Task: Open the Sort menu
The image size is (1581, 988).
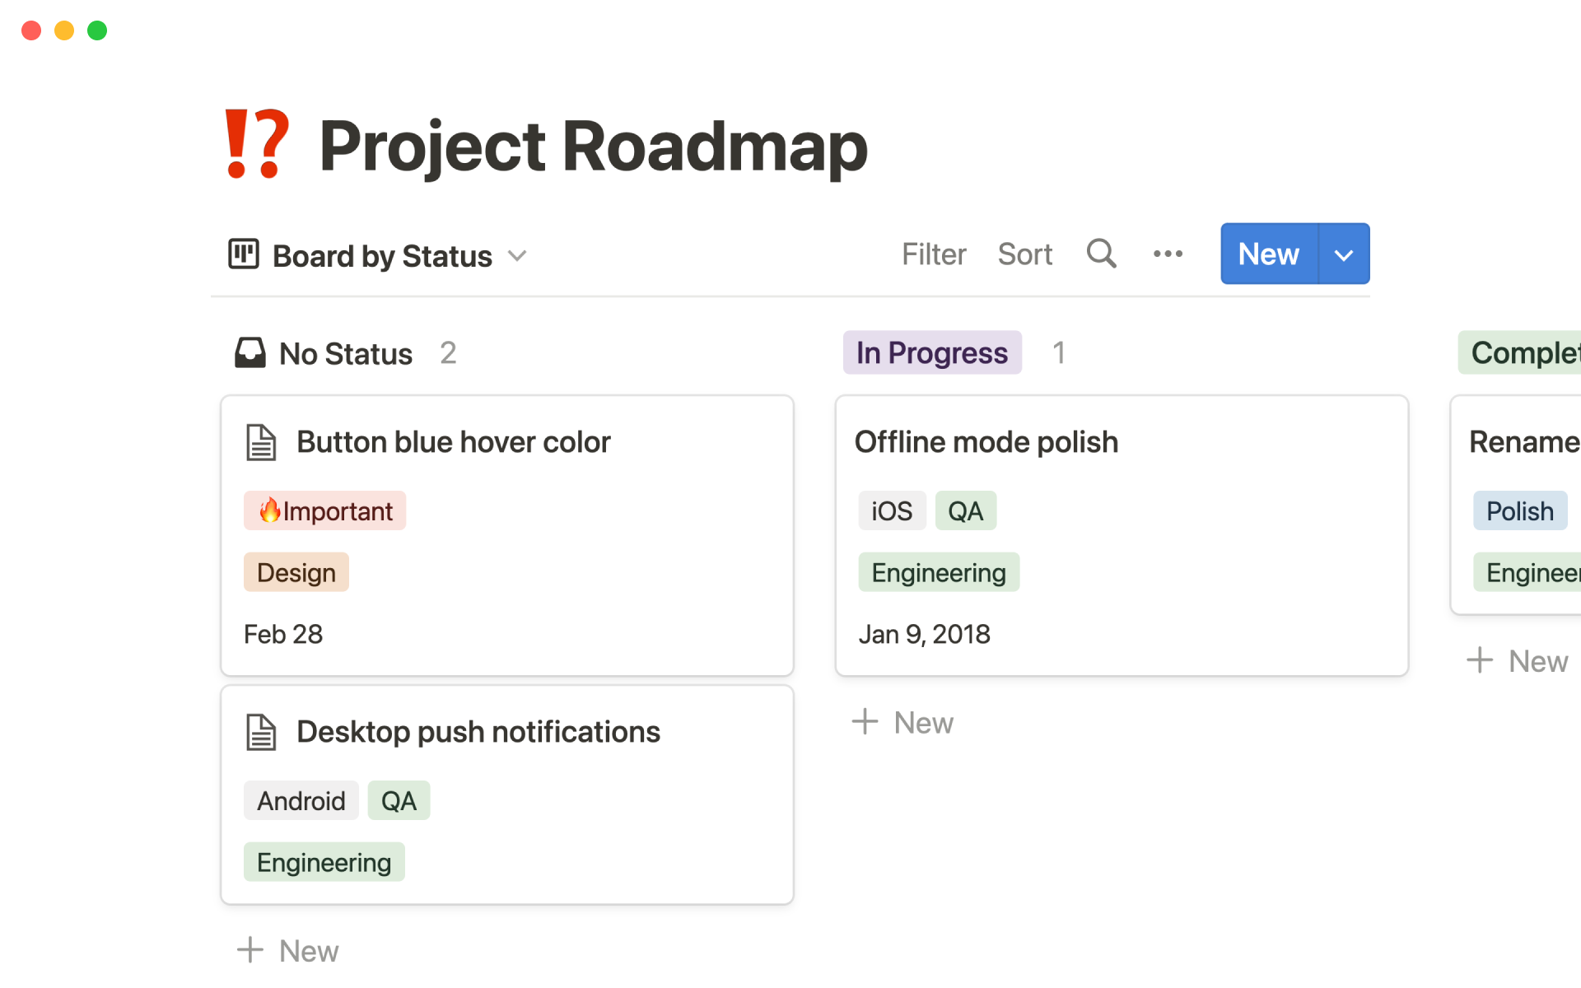Action: (1024, 254)
